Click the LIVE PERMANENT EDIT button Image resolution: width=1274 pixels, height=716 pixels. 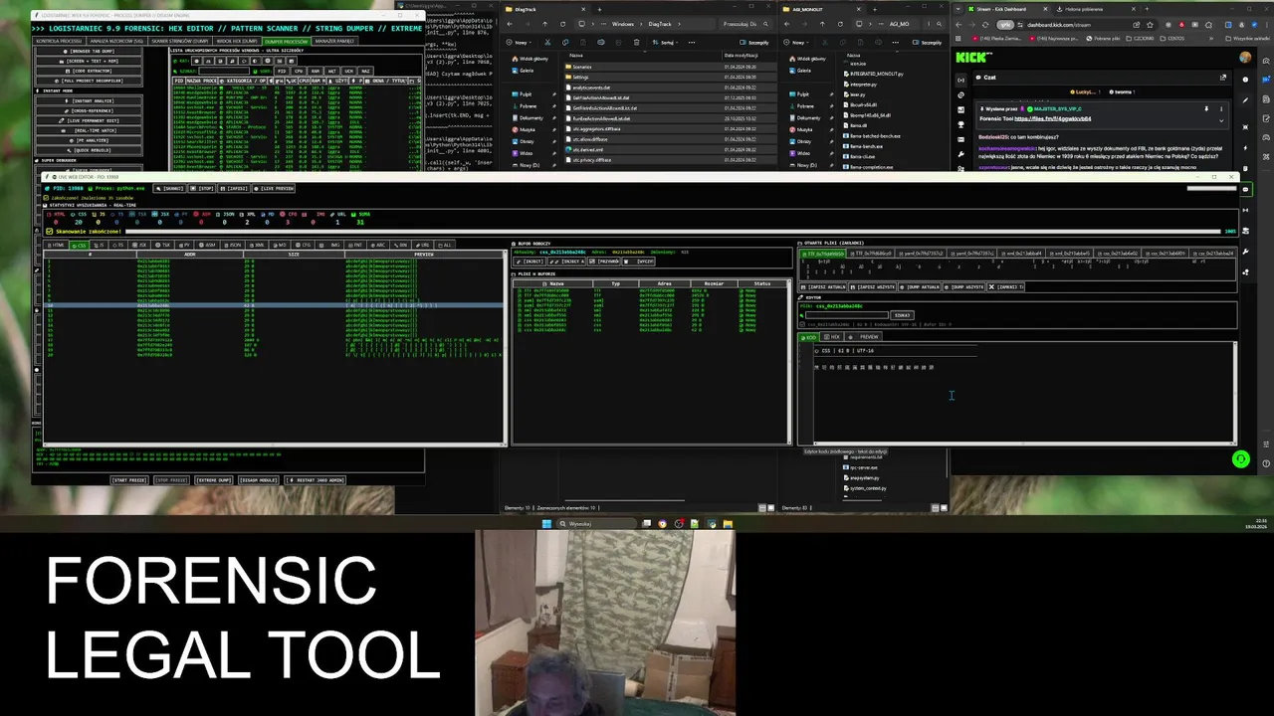(90, 121)
